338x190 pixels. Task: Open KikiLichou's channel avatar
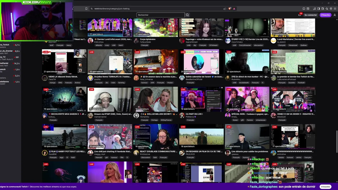click(90, 40)
